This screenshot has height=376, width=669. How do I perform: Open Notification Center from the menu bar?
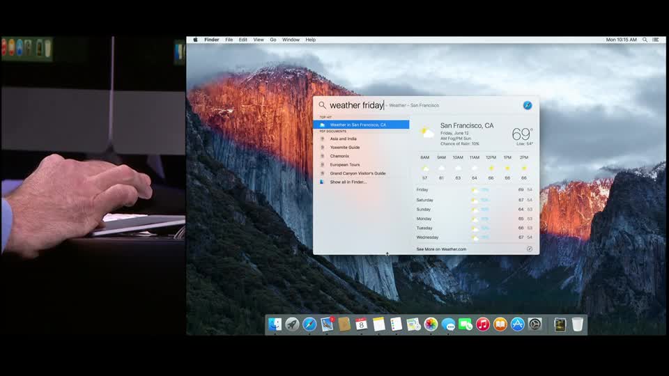657,40
